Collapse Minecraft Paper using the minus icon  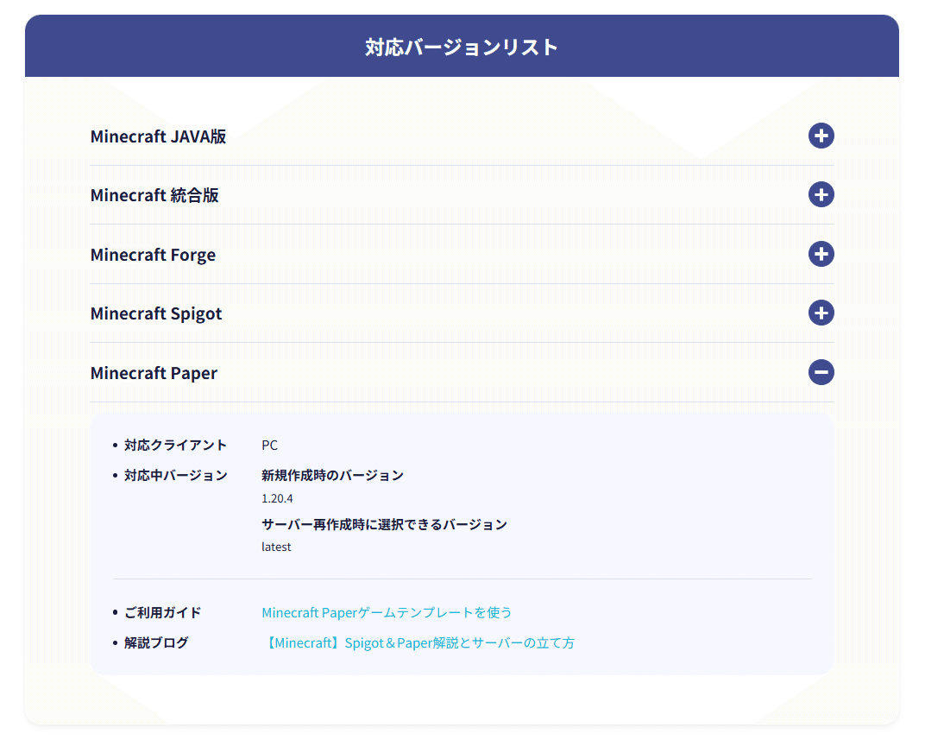point(821,372)
